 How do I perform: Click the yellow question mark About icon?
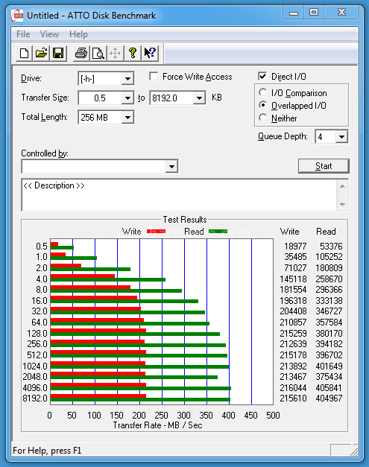133,54
